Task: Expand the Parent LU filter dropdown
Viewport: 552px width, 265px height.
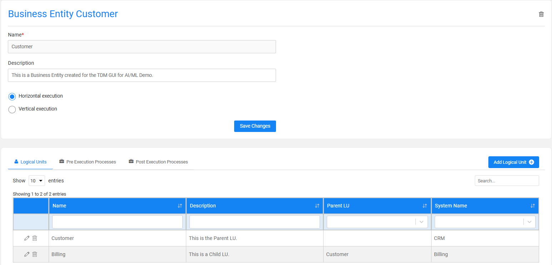Action: coord(422,222)
